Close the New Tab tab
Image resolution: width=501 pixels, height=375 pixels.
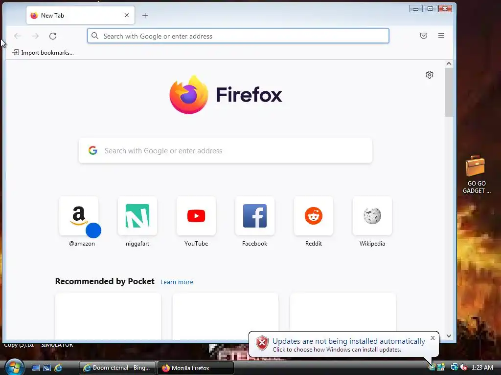click(x=127, y=15)
